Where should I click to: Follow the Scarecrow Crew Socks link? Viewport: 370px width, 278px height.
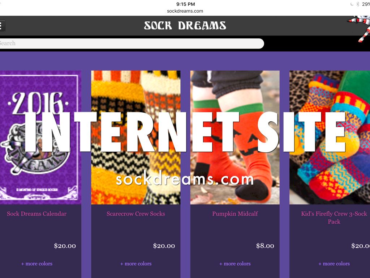tap(136, 214)
